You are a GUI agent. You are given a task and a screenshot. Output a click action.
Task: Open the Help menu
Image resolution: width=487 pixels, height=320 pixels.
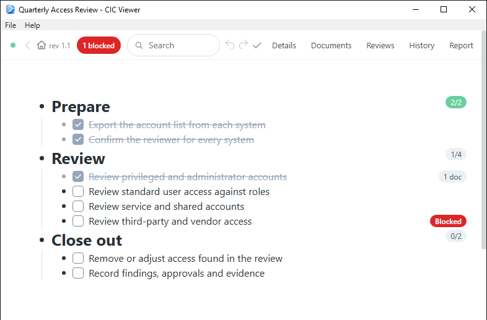click(32, 25)
